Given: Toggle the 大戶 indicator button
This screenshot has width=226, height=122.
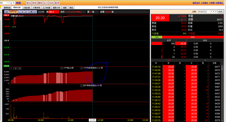Looking at the screenshot, I should pos(11,12).
